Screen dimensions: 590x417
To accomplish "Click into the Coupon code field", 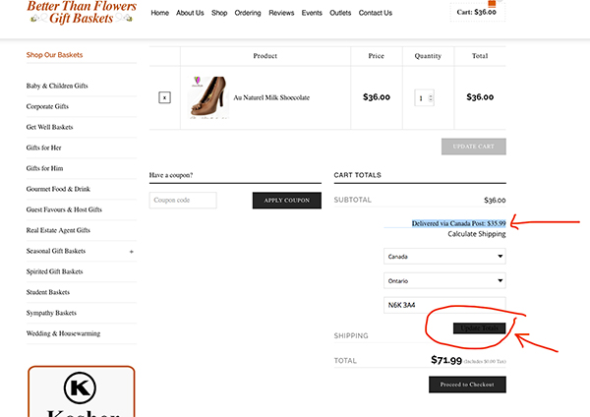I will (197, 200).
